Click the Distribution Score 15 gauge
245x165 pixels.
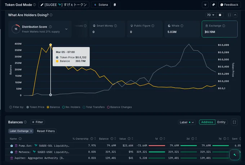point(16,29)
